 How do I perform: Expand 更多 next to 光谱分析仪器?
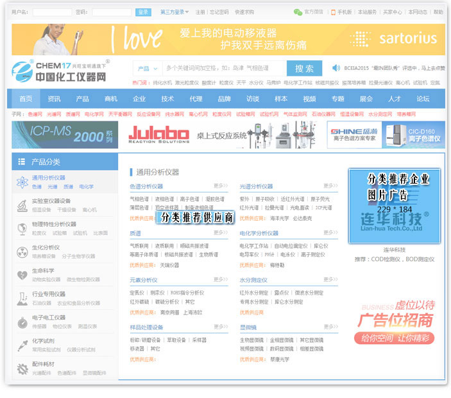point(330,186)
